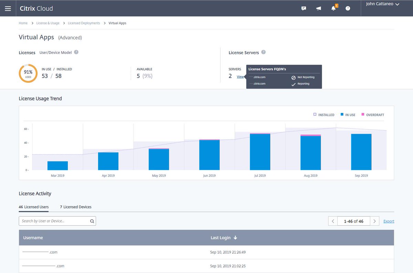Image resolution: width=413 pixels, height=273 pixels.
Task: Open notifications via the bell icon
Action: [333, 8]
